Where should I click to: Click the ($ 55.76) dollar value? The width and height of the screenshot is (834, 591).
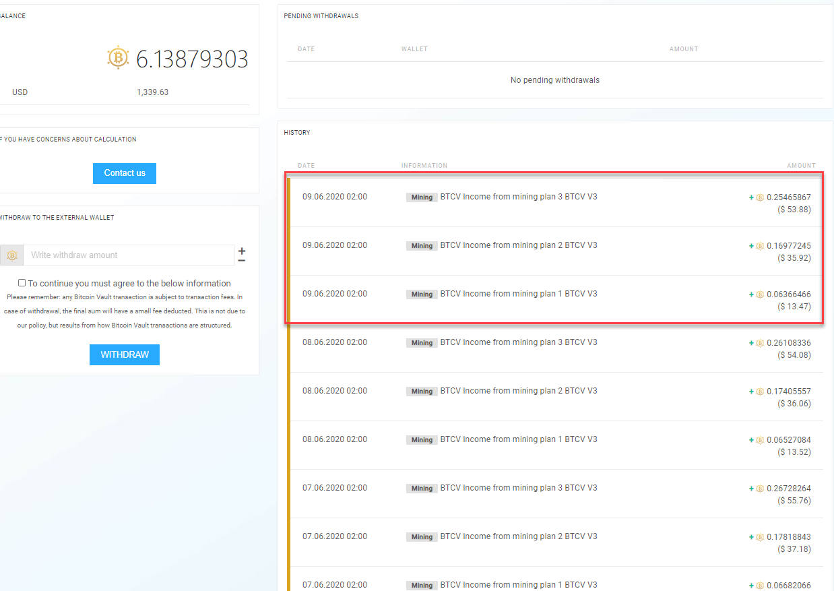(794, 501)
